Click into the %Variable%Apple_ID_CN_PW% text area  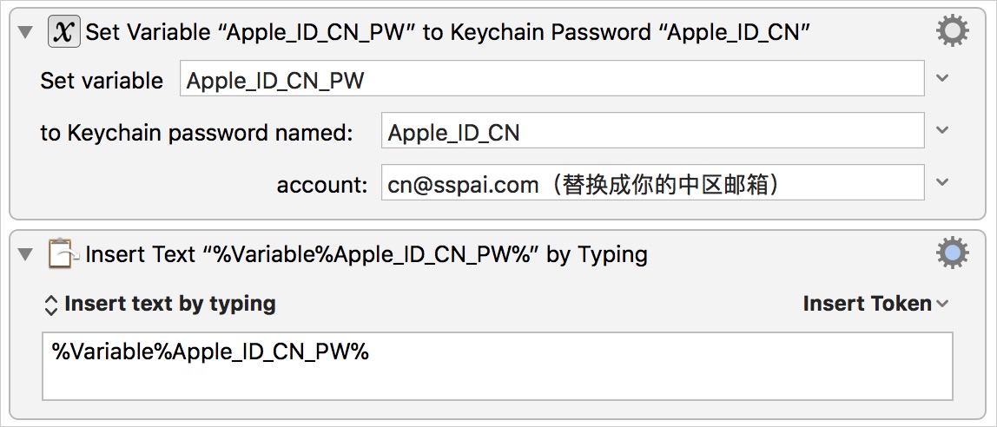(x=497, y=365)
